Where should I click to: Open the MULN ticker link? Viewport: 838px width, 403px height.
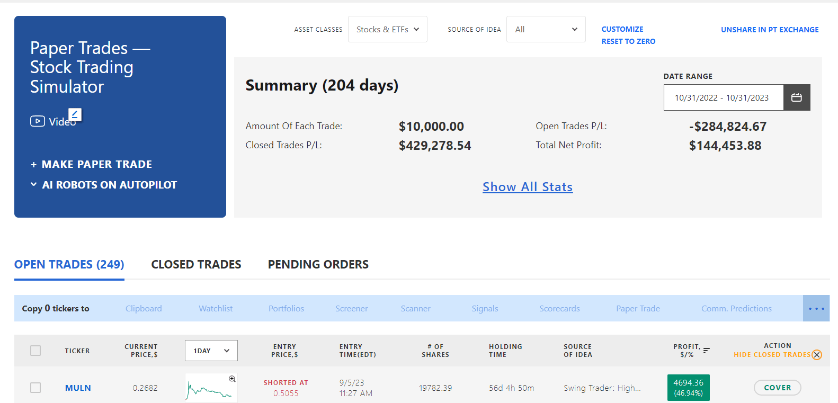pyautogui.click(x=78, y=388)
